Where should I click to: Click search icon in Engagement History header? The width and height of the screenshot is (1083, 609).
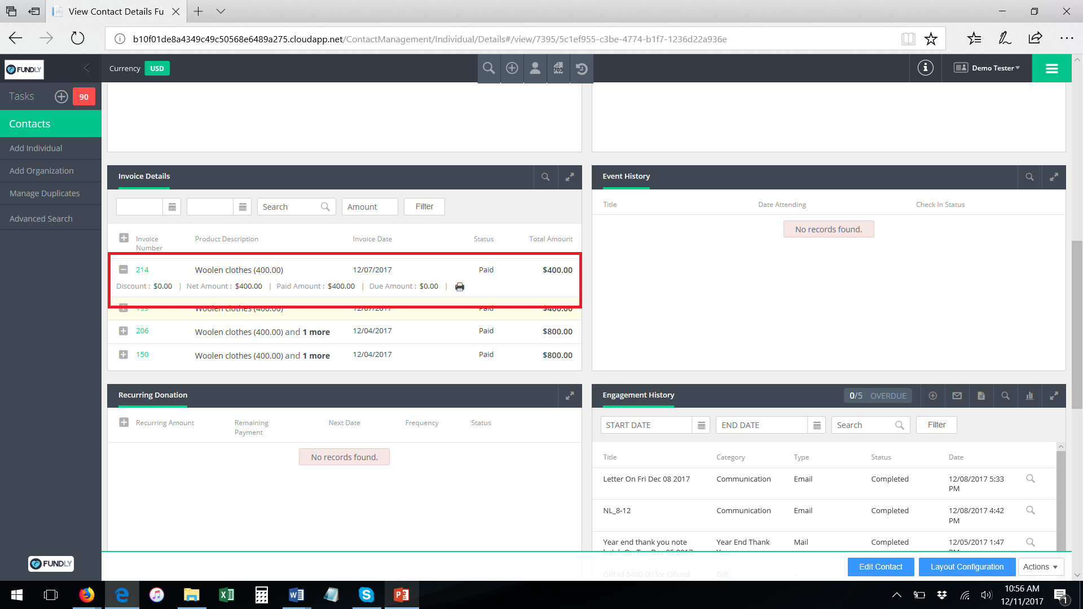click(x=1005, y=396)
